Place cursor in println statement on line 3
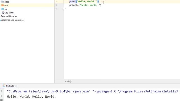This screenshot has width=180, height=101. point(85,5)
